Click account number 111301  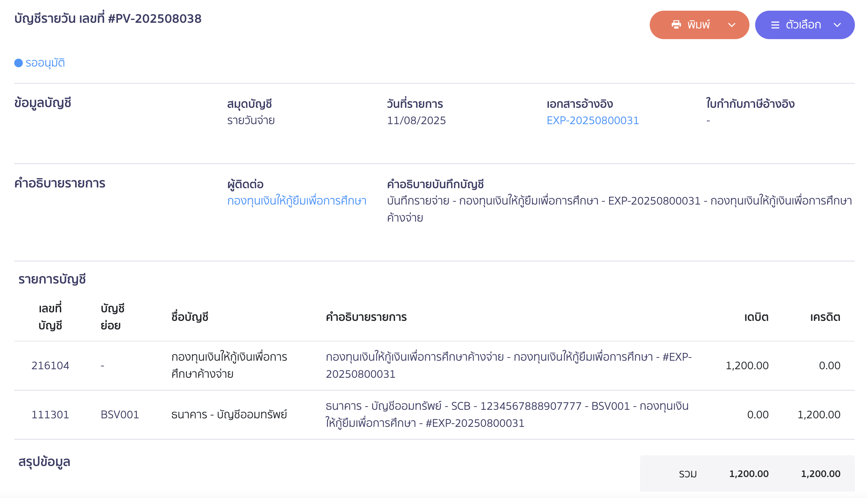pos(50,415)
